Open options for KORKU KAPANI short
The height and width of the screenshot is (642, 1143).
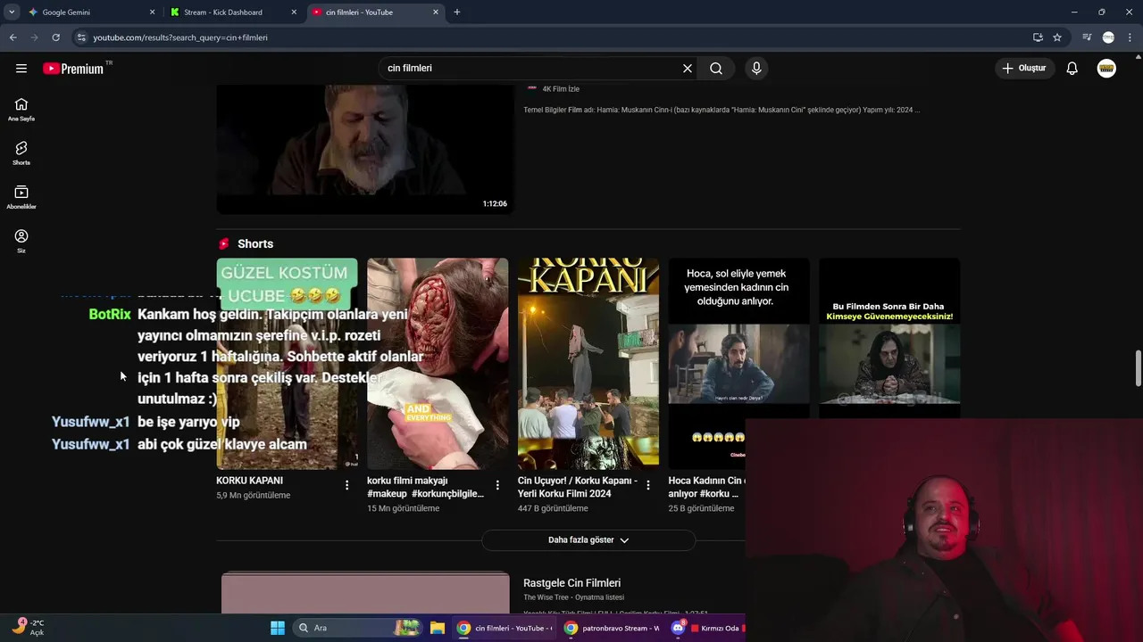click(347, 485)
